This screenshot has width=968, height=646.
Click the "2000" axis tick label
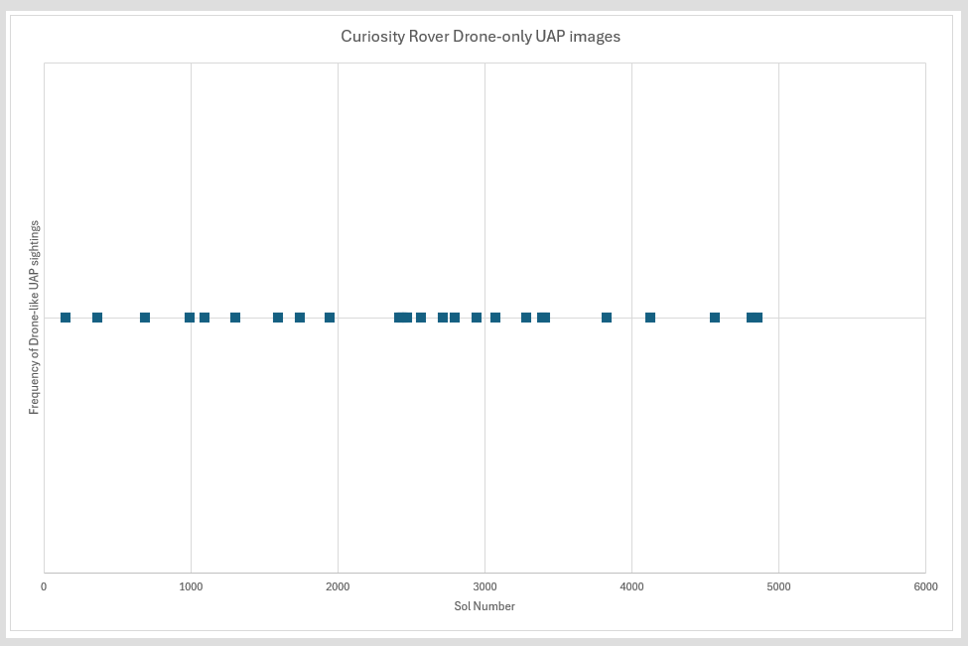click(x=338, y=586)
